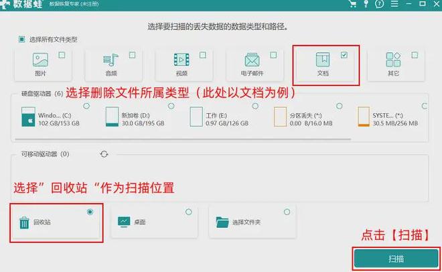Check the 其它 file type checkbox

[415, 55]
